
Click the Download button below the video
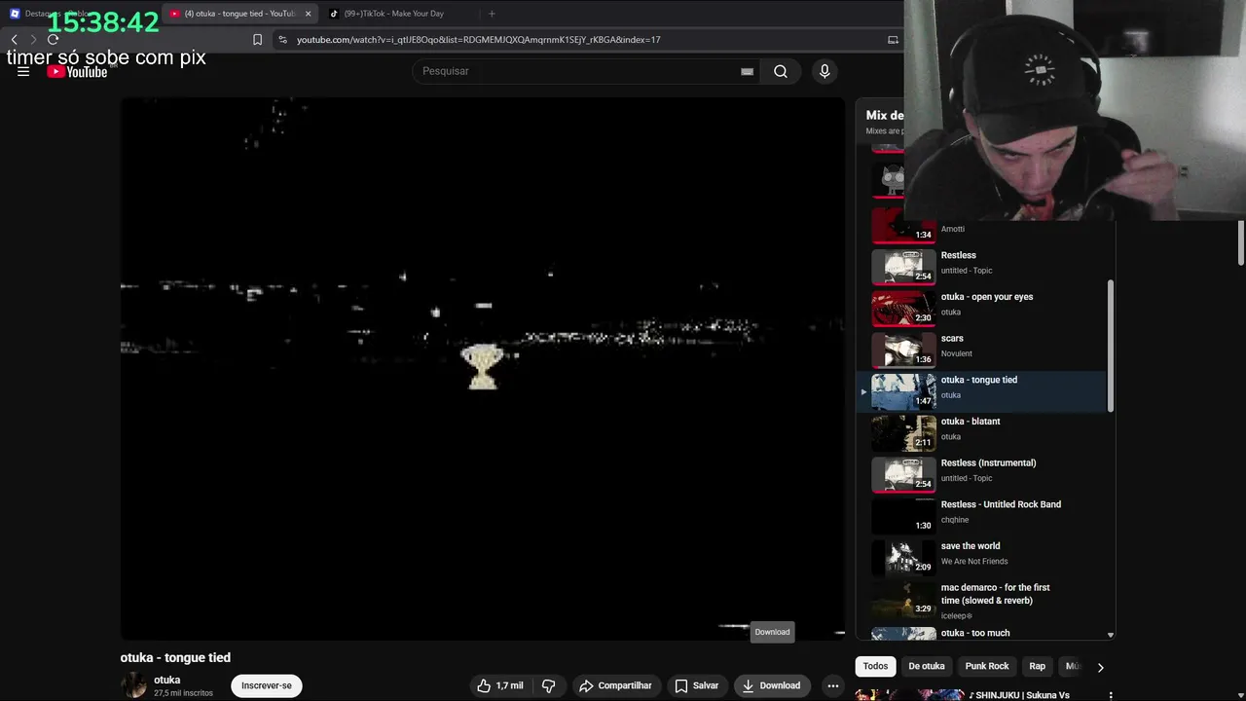click(771, 685)
